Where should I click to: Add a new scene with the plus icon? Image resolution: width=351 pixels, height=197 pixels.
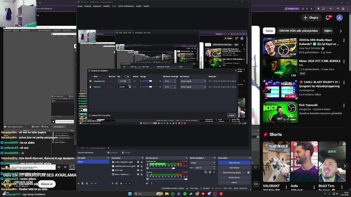pos(79,183)
